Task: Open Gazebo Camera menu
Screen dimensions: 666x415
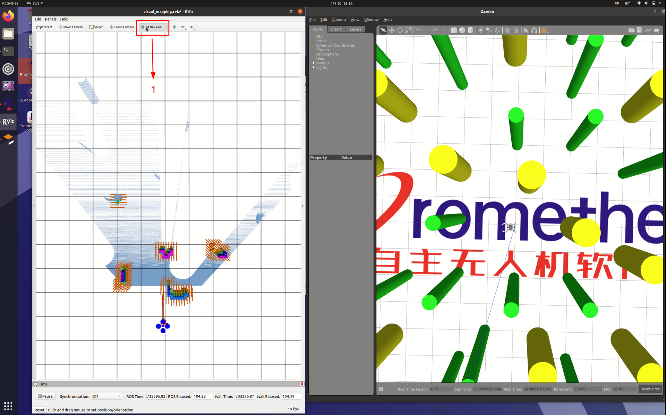Action: pos(339,20)
